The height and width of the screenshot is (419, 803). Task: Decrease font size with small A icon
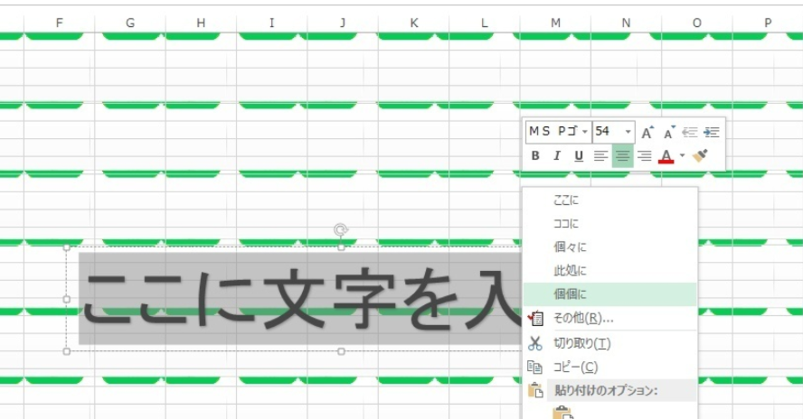(x=669, y=132)
